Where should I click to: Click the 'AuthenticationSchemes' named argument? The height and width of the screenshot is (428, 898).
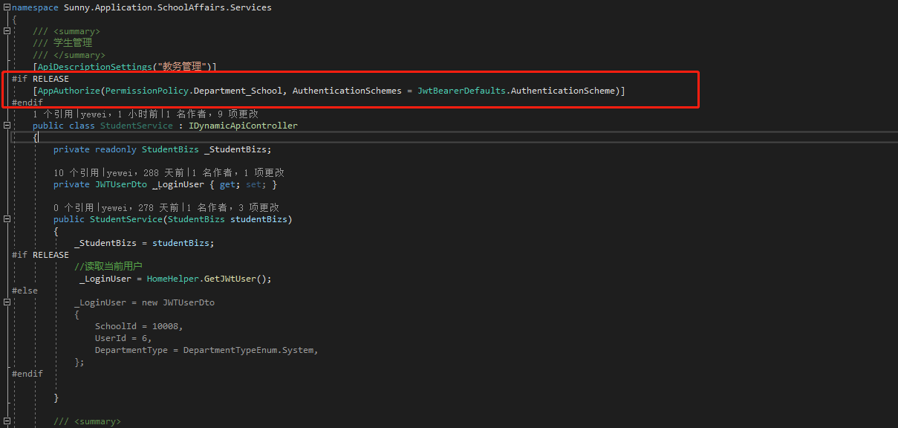[x=347, y=91]
